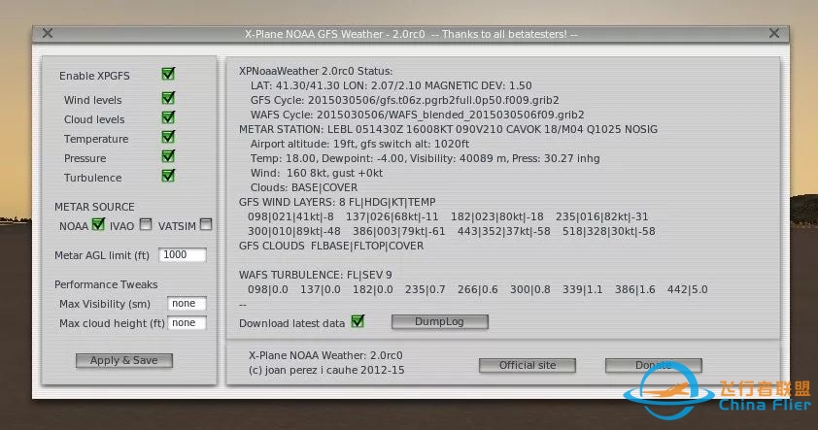Toggle the Turbulence checkbox
The image size is (818, 430).
[168, 176]
